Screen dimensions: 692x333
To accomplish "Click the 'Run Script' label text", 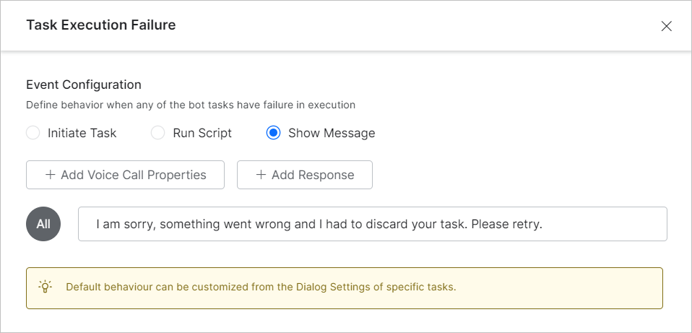I will pos(202,133).
